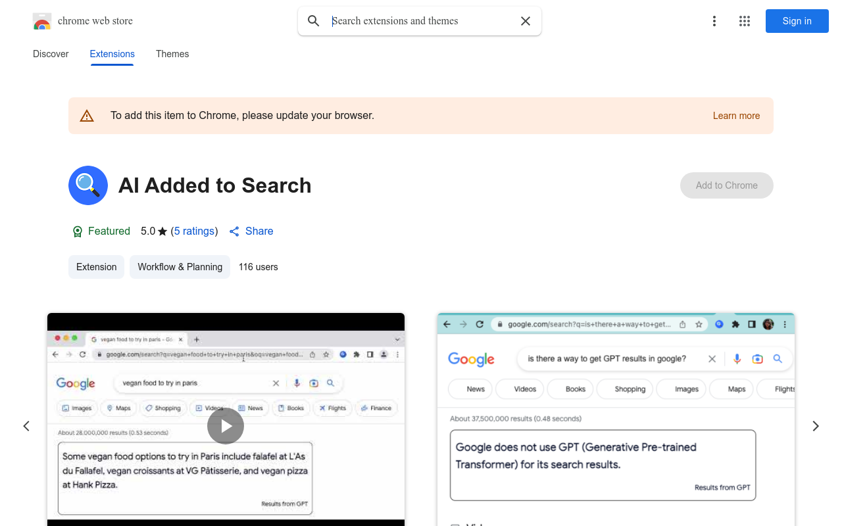
Task: Click the warning triangle icon in banner
Action: [87, 116]
